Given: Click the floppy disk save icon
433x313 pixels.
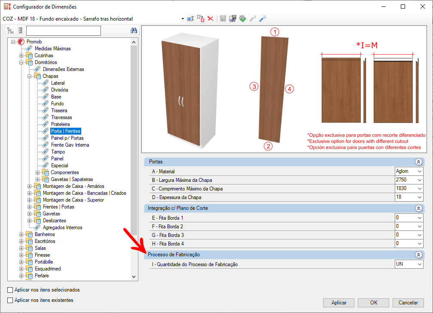Looking at the screenshot, I should pyautogui.click(x=223, y=18).
